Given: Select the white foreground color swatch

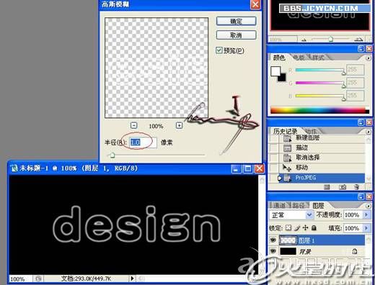Looking at the screenshot, I should [x=275, y=71].
